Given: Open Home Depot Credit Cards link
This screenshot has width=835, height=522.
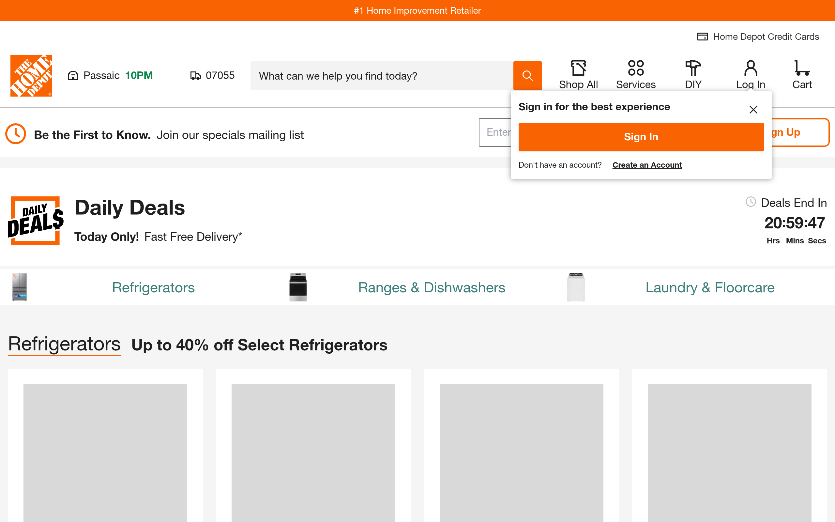Looking at the screenshot, I should point(766,37).
